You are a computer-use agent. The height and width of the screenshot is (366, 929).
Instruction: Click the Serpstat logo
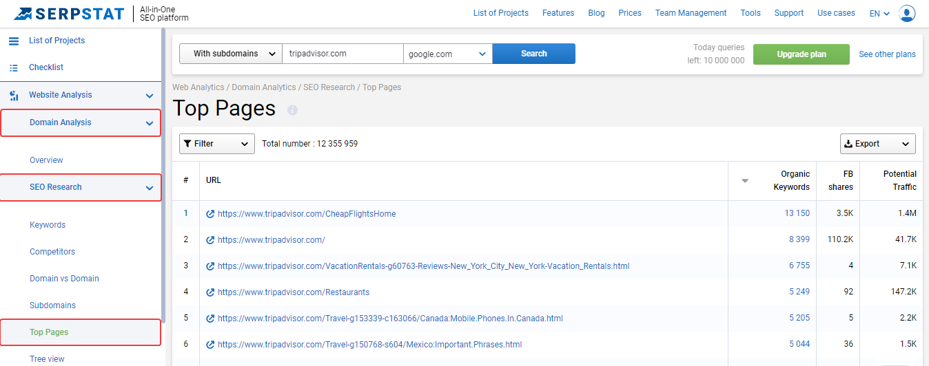69,13
